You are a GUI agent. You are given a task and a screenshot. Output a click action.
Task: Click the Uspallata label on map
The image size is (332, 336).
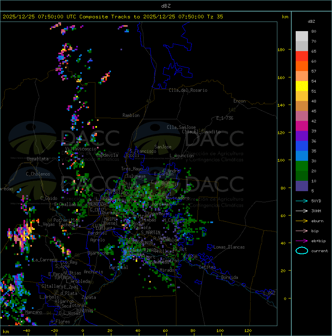[38, 159]
